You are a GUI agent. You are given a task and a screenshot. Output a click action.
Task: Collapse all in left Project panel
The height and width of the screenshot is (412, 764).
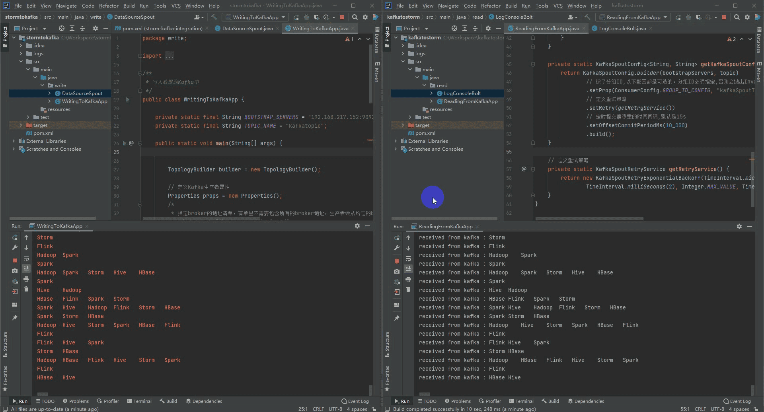pos(82,28)
